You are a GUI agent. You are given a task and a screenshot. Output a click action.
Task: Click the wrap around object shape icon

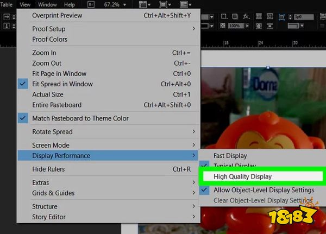coord(259,26)
